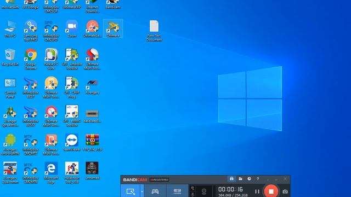Select Bandicam screen recording mode button
This screenshot has height=197, width=351.
131,191
